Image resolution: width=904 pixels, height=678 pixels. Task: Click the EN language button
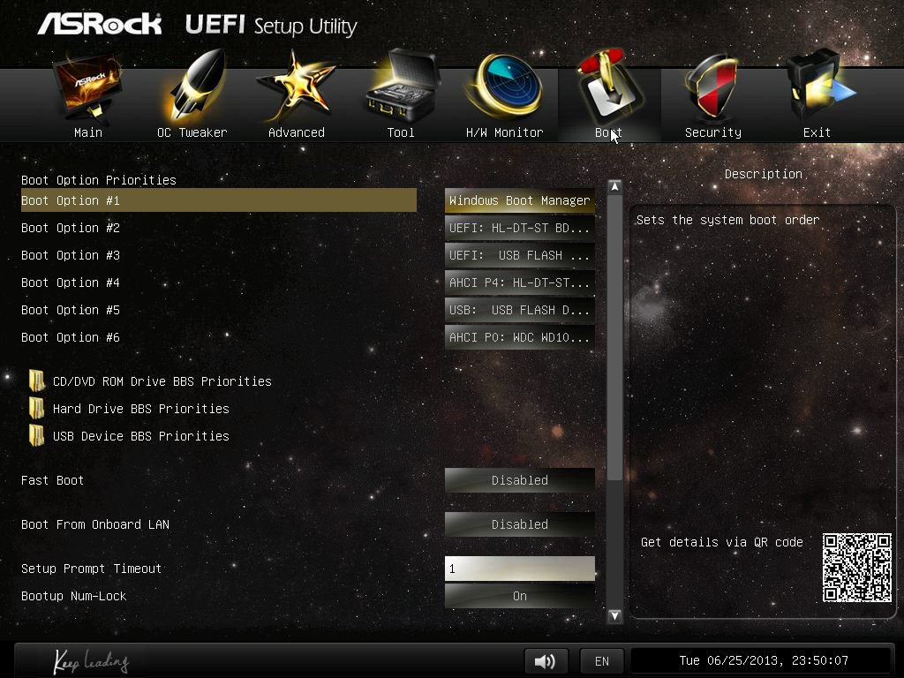(x=602, y=660)
